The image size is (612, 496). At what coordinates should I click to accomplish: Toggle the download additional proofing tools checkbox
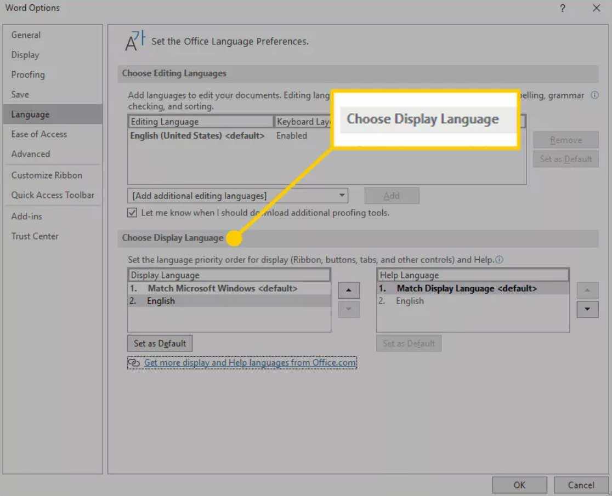tap(132, 213)
